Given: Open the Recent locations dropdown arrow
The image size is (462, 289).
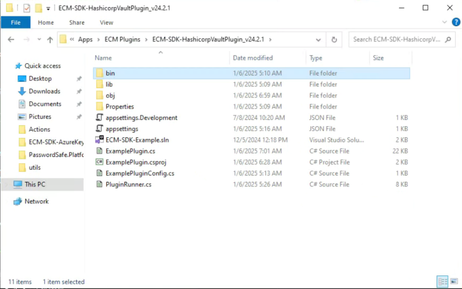Looking at the screenshot, I should coord(39,39).
